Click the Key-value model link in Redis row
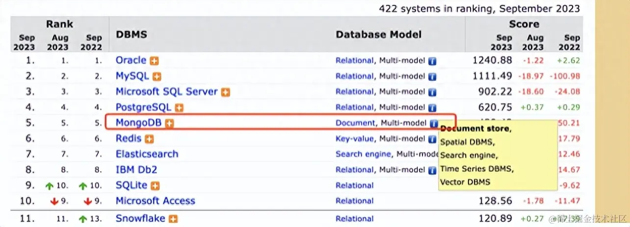The image size is (630, 227). point(355,139)
